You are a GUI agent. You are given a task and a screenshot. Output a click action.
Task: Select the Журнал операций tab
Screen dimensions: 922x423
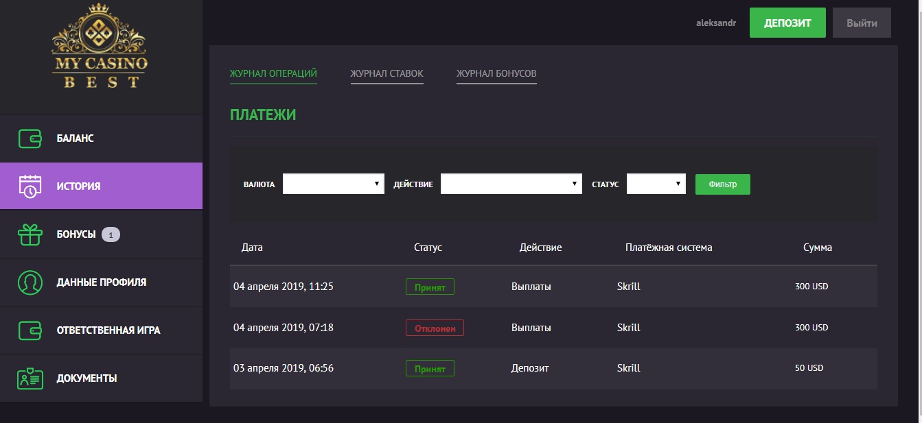(273, 73)
